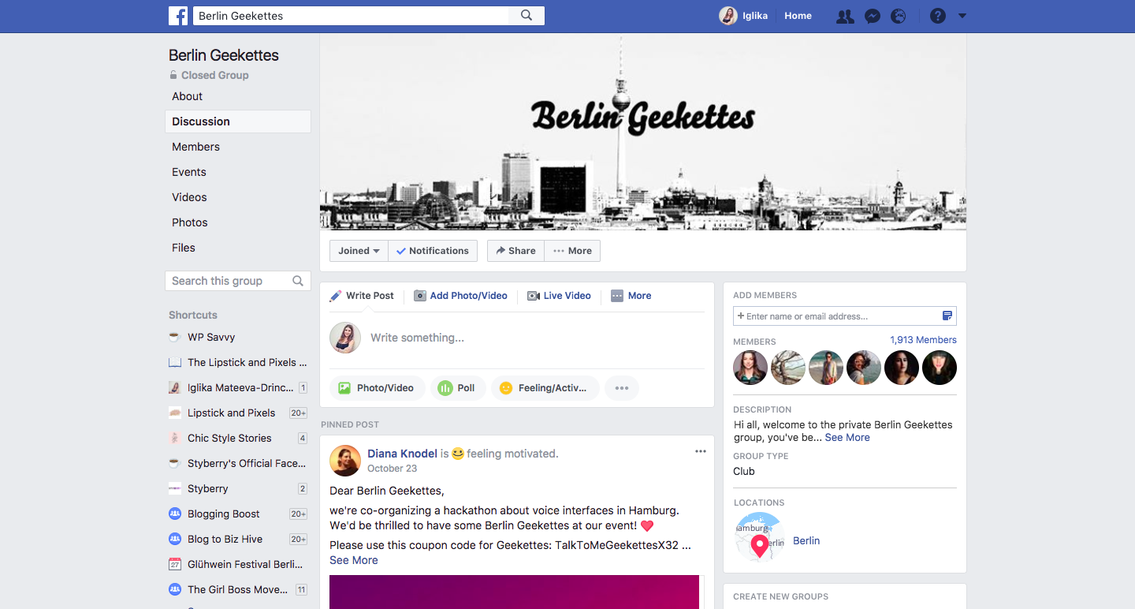Open the Joined dropdown button

point(359,251)
